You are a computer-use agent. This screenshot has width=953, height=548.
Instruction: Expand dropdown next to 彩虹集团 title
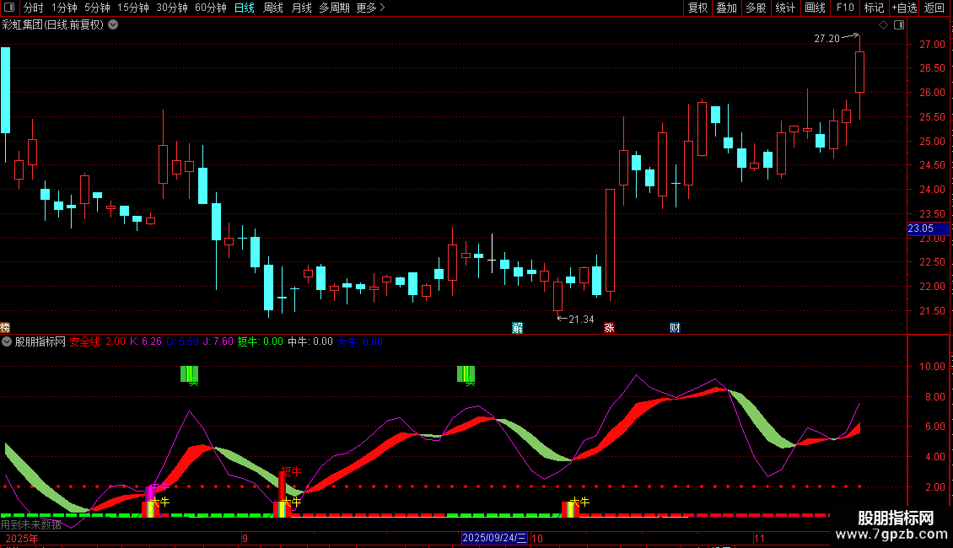coord(113,25)
